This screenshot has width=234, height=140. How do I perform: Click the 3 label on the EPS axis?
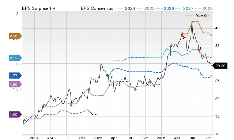click(x=18, y=14)
